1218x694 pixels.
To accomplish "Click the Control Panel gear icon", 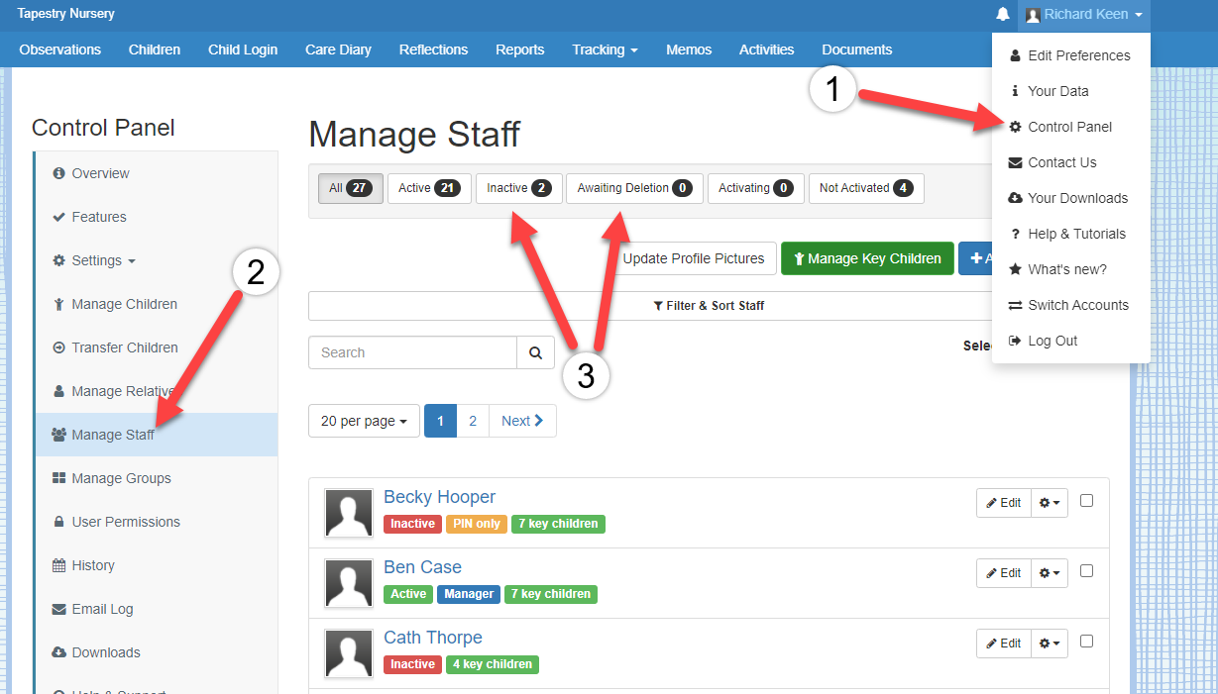I will click(x=1015, y=127).
